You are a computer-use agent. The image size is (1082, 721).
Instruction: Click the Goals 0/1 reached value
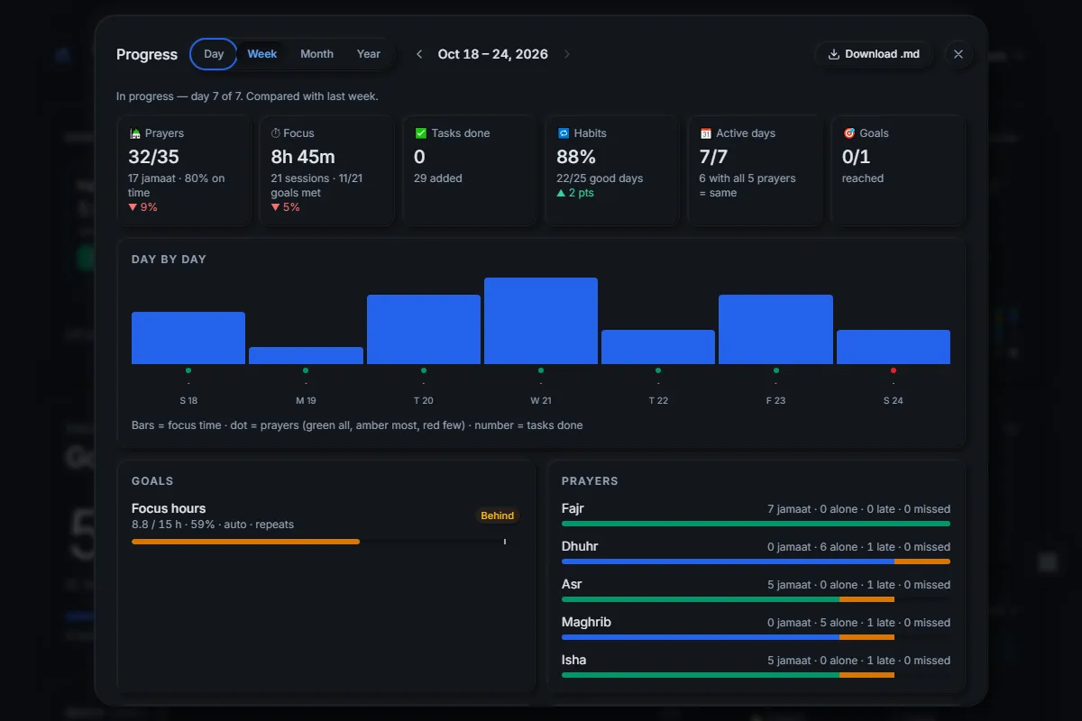click(x=857, y=157)
